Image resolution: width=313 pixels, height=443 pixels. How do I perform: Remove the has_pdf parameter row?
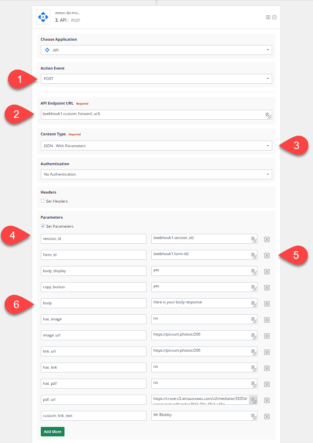267,384
